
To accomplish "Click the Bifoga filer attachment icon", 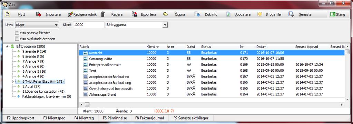I will click(260, 14).
